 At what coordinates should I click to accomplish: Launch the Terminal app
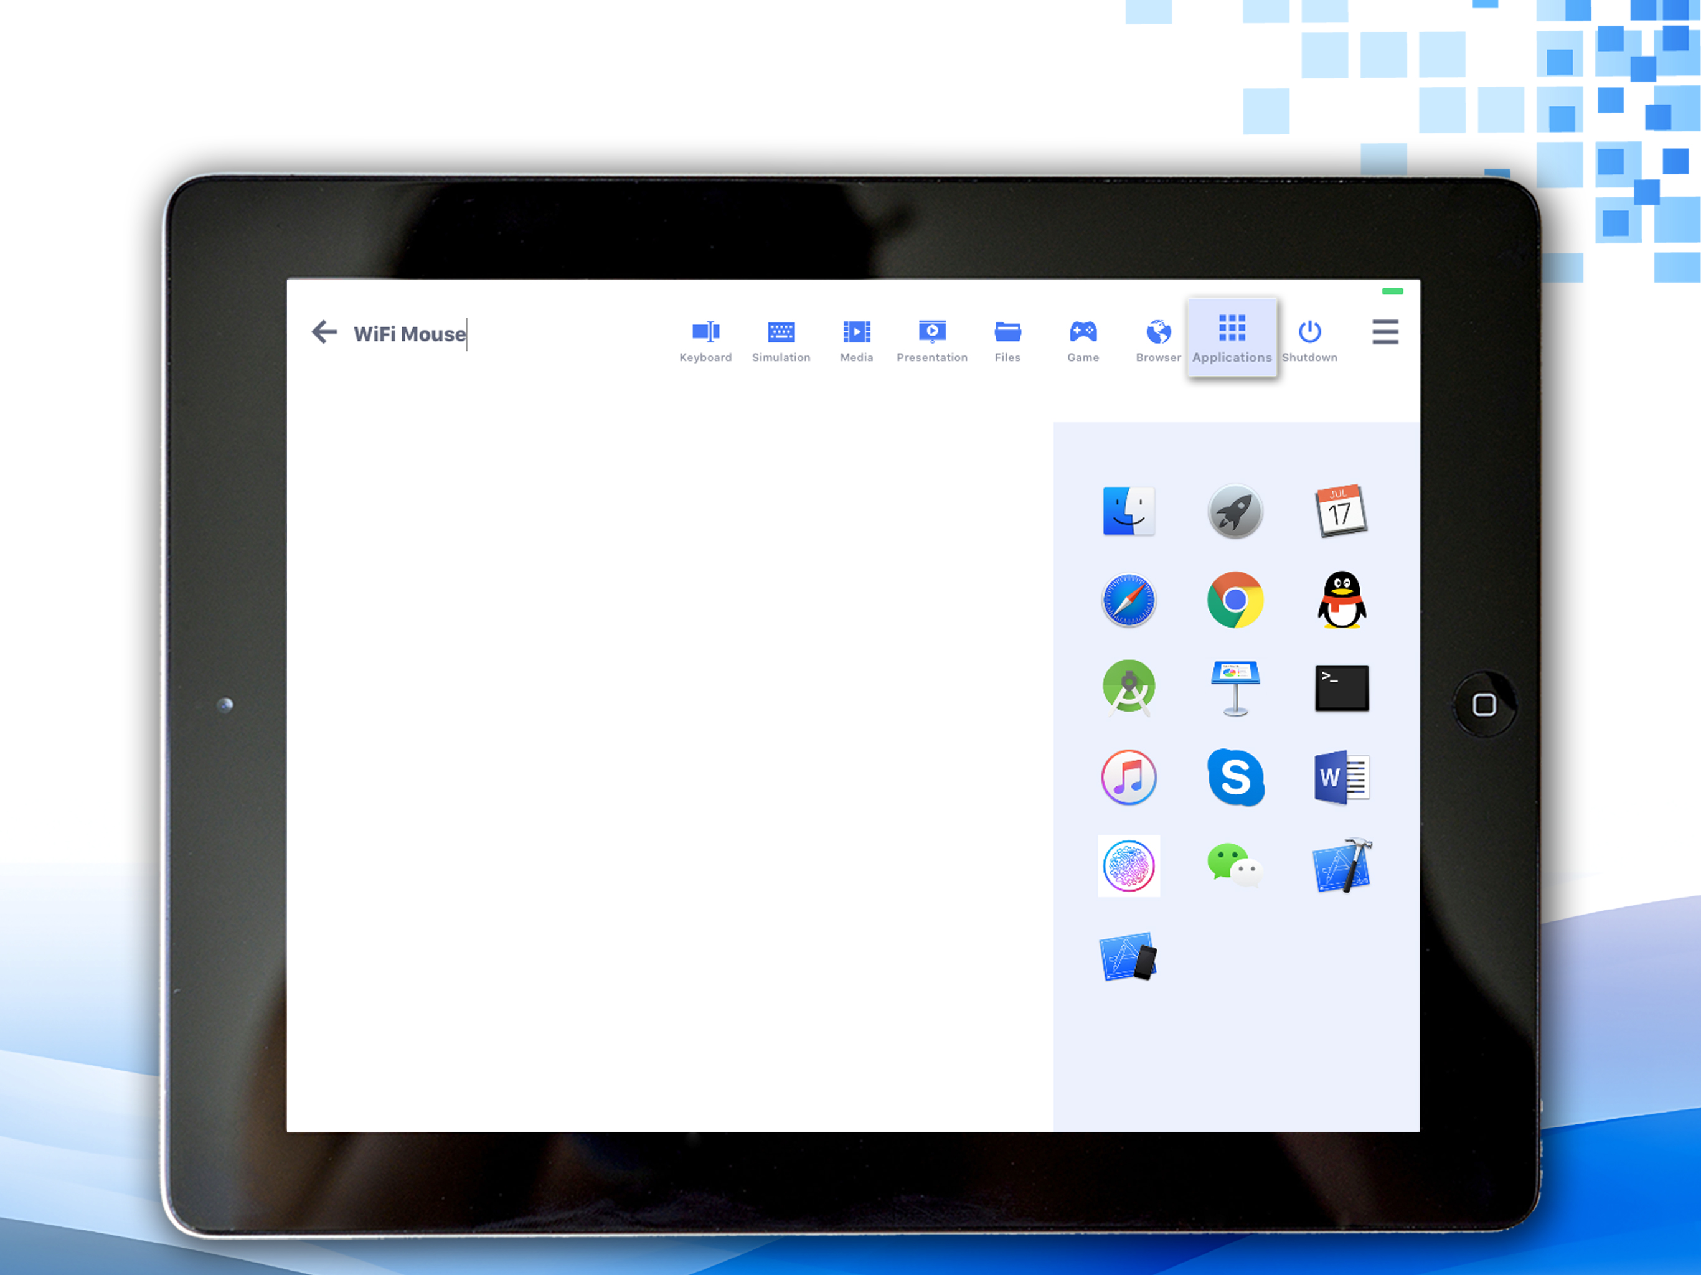(1342, 689)
